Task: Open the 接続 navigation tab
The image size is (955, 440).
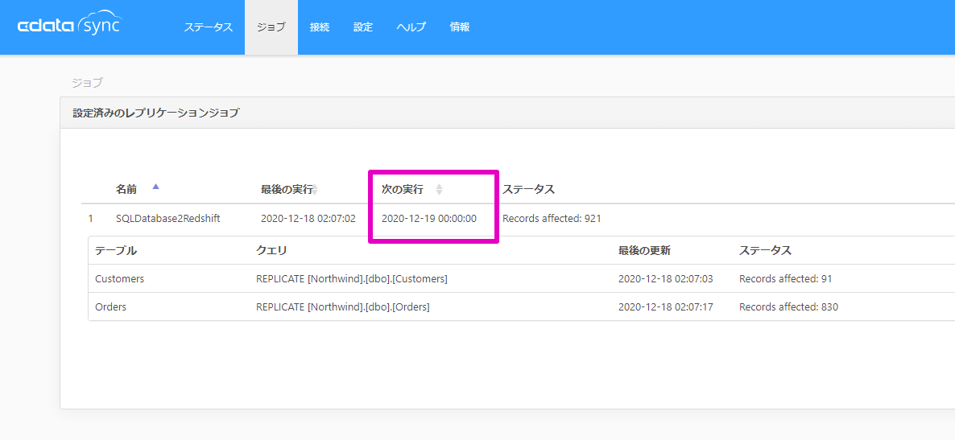Action: [x=319, y=27]
